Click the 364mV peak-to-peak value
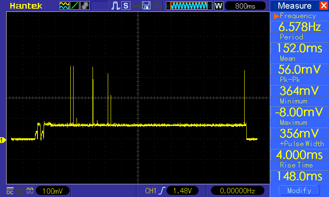The width and height of the screenshot is (329, 197). tap(300, 91)
